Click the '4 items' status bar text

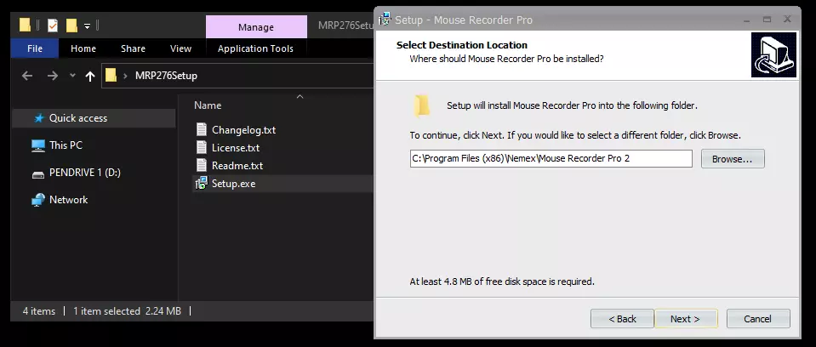coord(39,311)
